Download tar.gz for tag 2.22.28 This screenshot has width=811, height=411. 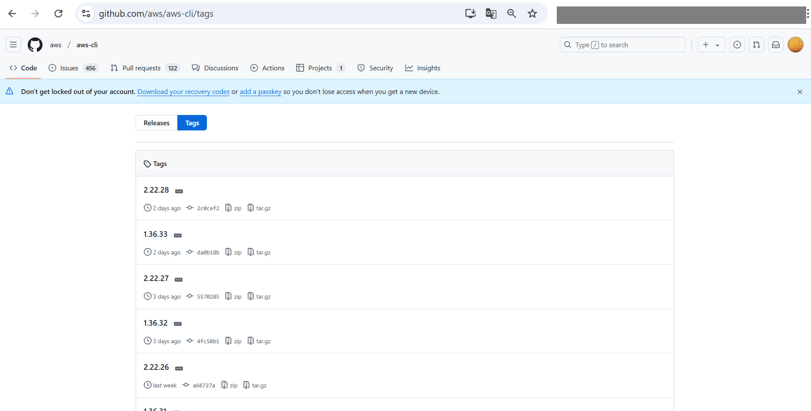pos(259,208)
